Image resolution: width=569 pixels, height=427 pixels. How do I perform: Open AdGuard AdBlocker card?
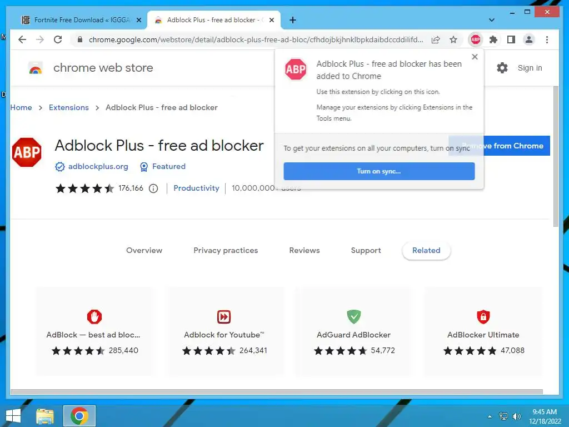[353, 331]
